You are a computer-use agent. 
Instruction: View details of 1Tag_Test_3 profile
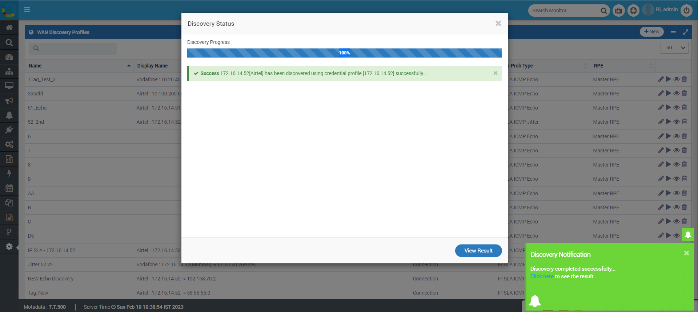677,79
